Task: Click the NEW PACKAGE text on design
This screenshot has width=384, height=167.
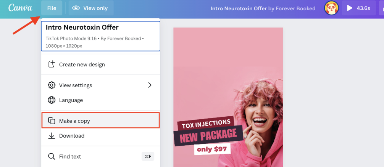Action: click(x=208, y=136)
